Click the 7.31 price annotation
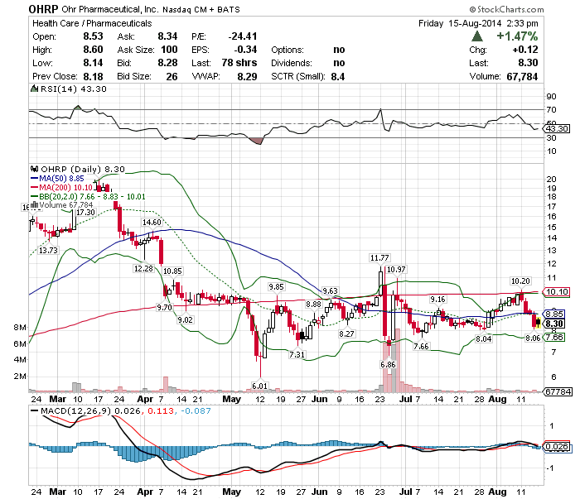The image size is (580, 499). coord(297,354)
